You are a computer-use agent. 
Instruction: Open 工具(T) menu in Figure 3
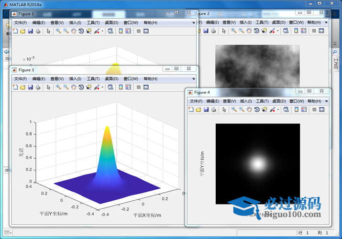coord(93,79)
